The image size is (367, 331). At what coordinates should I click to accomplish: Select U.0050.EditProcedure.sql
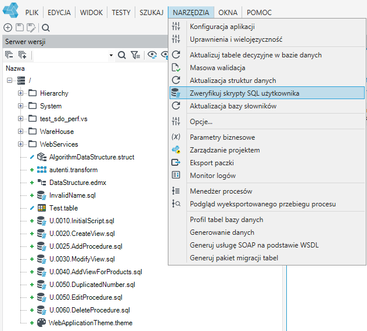86,297
